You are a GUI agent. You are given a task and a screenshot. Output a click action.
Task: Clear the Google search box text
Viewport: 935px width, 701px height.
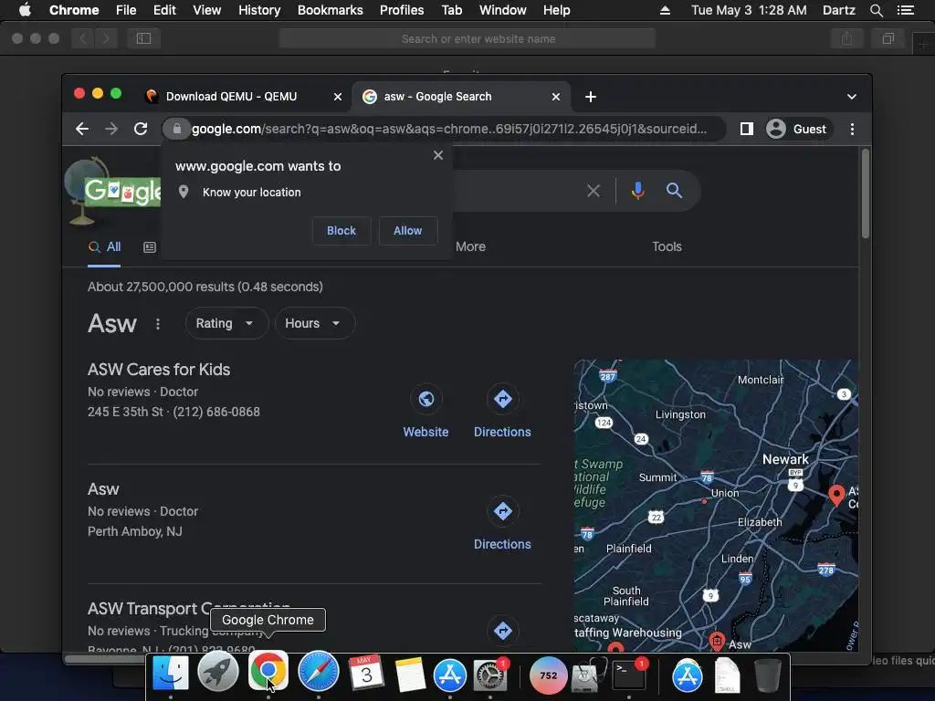tap(594, 191)
